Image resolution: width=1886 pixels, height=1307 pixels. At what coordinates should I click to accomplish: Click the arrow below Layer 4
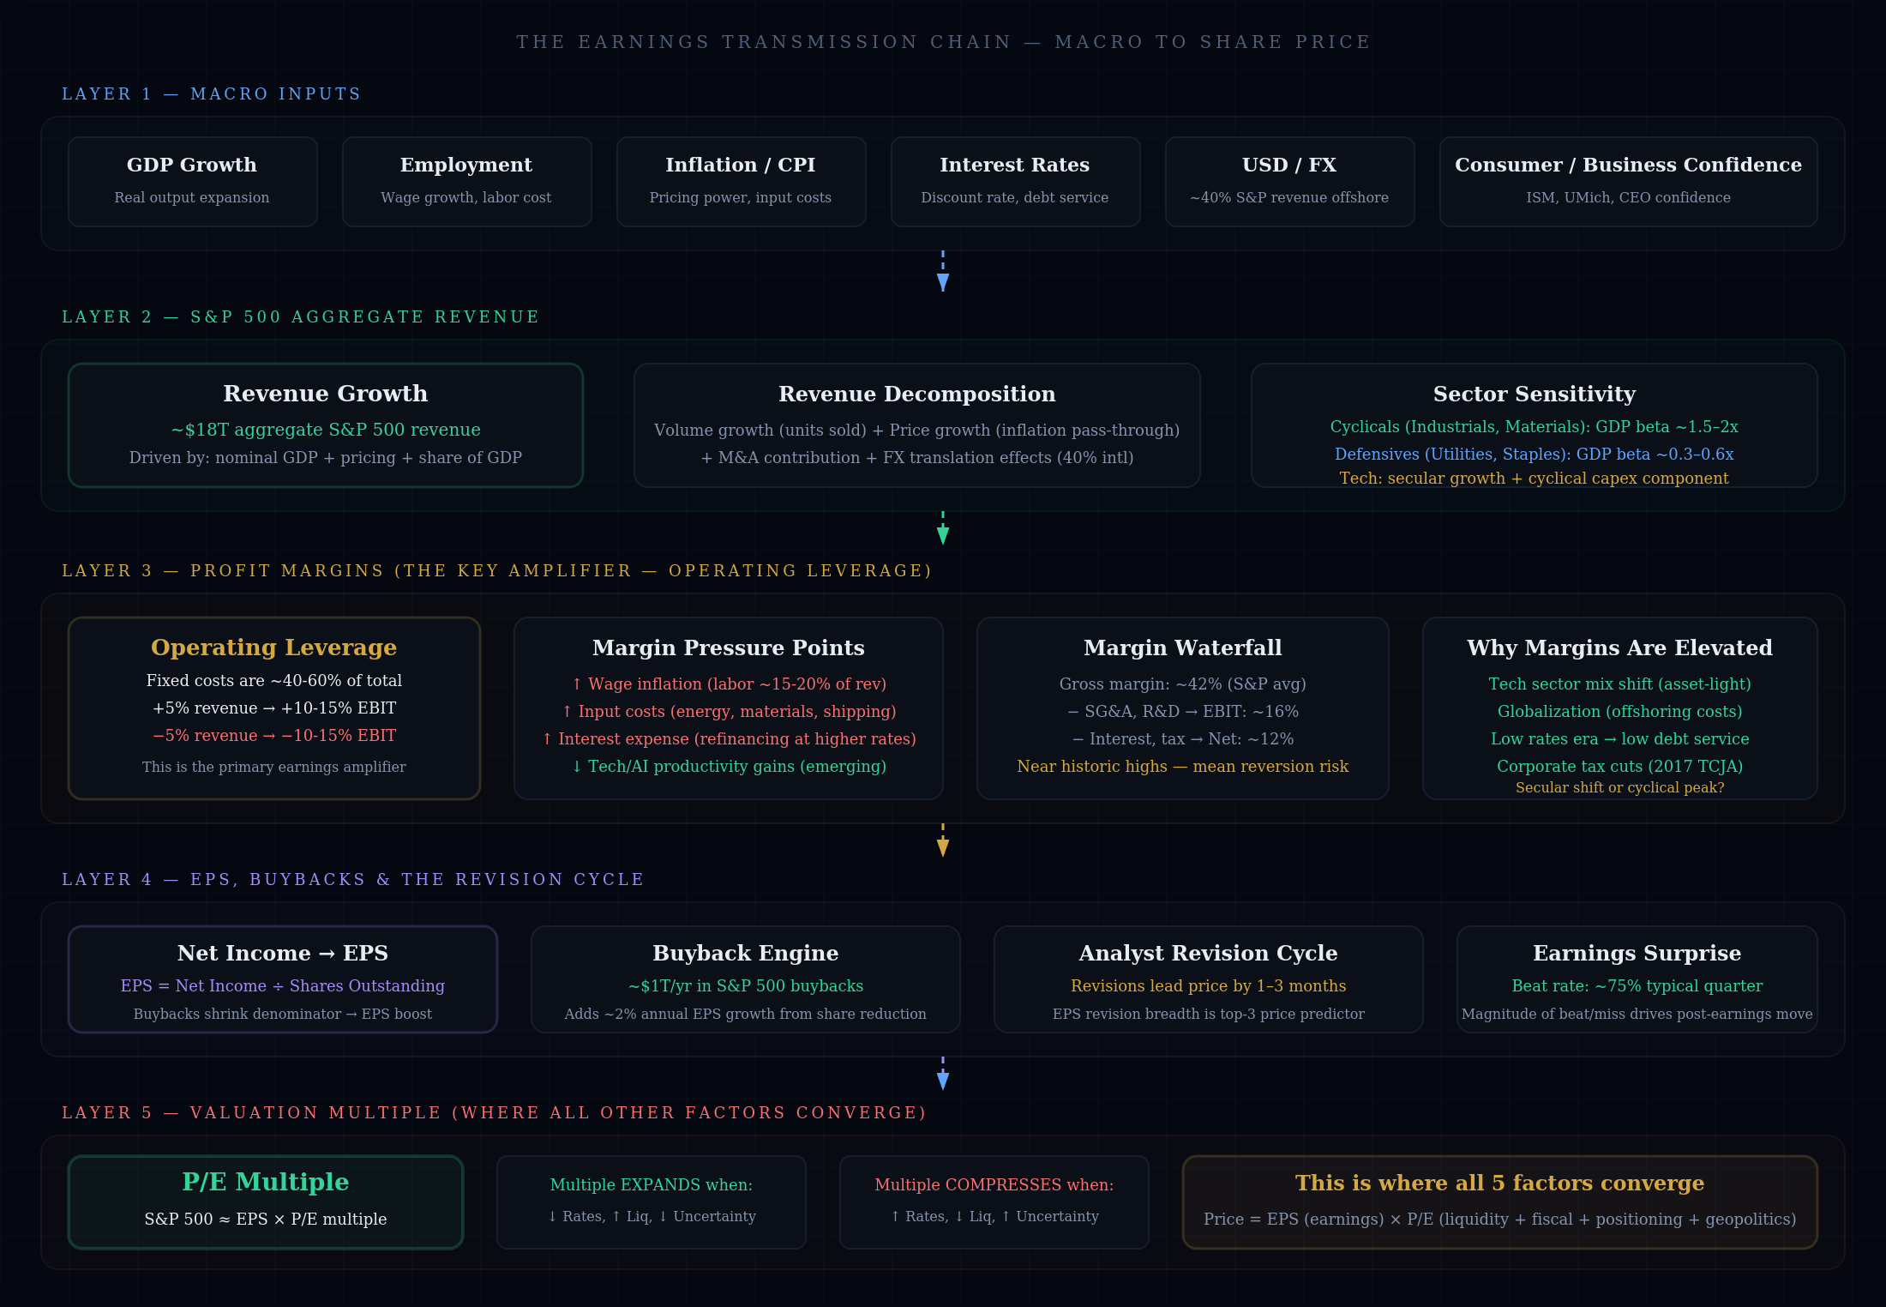pos(943,1076)
